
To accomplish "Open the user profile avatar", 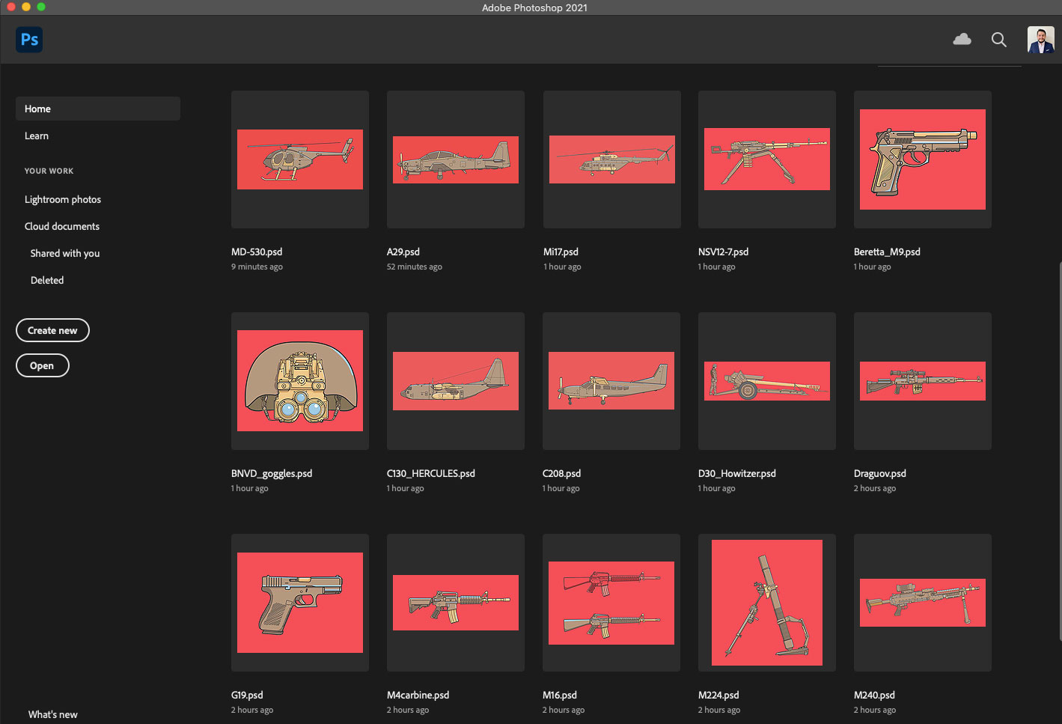I will pyautogui.click(x=1040, y=40).
